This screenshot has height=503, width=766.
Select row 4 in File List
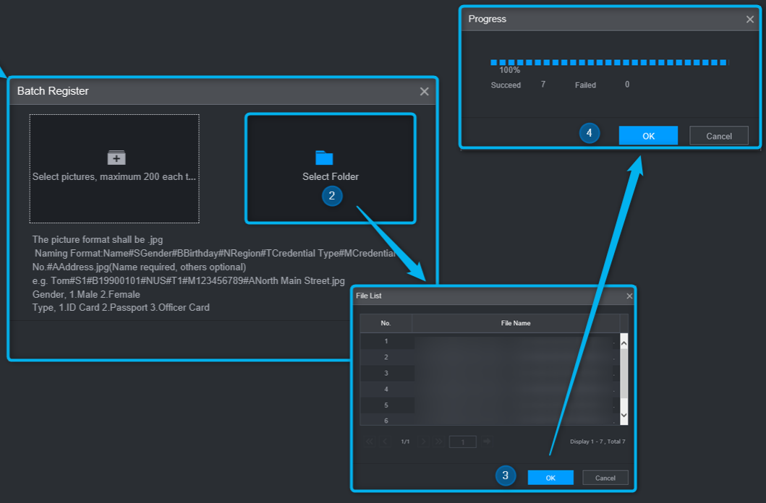(x=490, y=390)
